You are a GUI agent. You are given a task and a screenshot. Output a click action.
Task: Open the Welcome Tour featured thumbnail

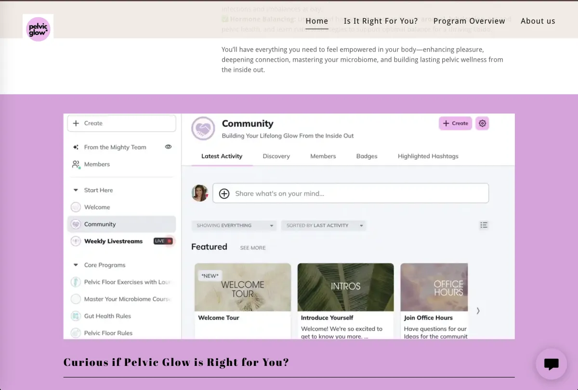243,287
